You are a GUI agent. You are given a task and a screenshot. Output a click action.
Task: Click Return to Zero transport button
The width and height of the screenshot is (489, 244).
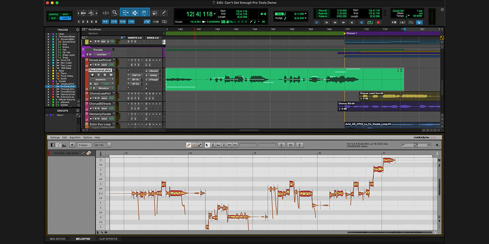coord(326,22)
